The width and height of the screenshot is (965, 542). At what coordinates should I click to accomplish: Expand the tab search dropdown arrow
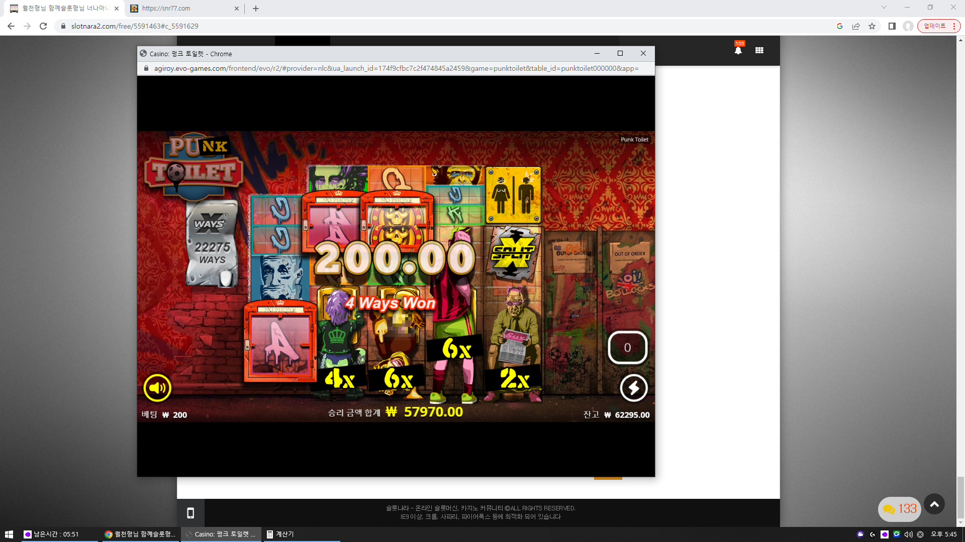tap(884, 8)
